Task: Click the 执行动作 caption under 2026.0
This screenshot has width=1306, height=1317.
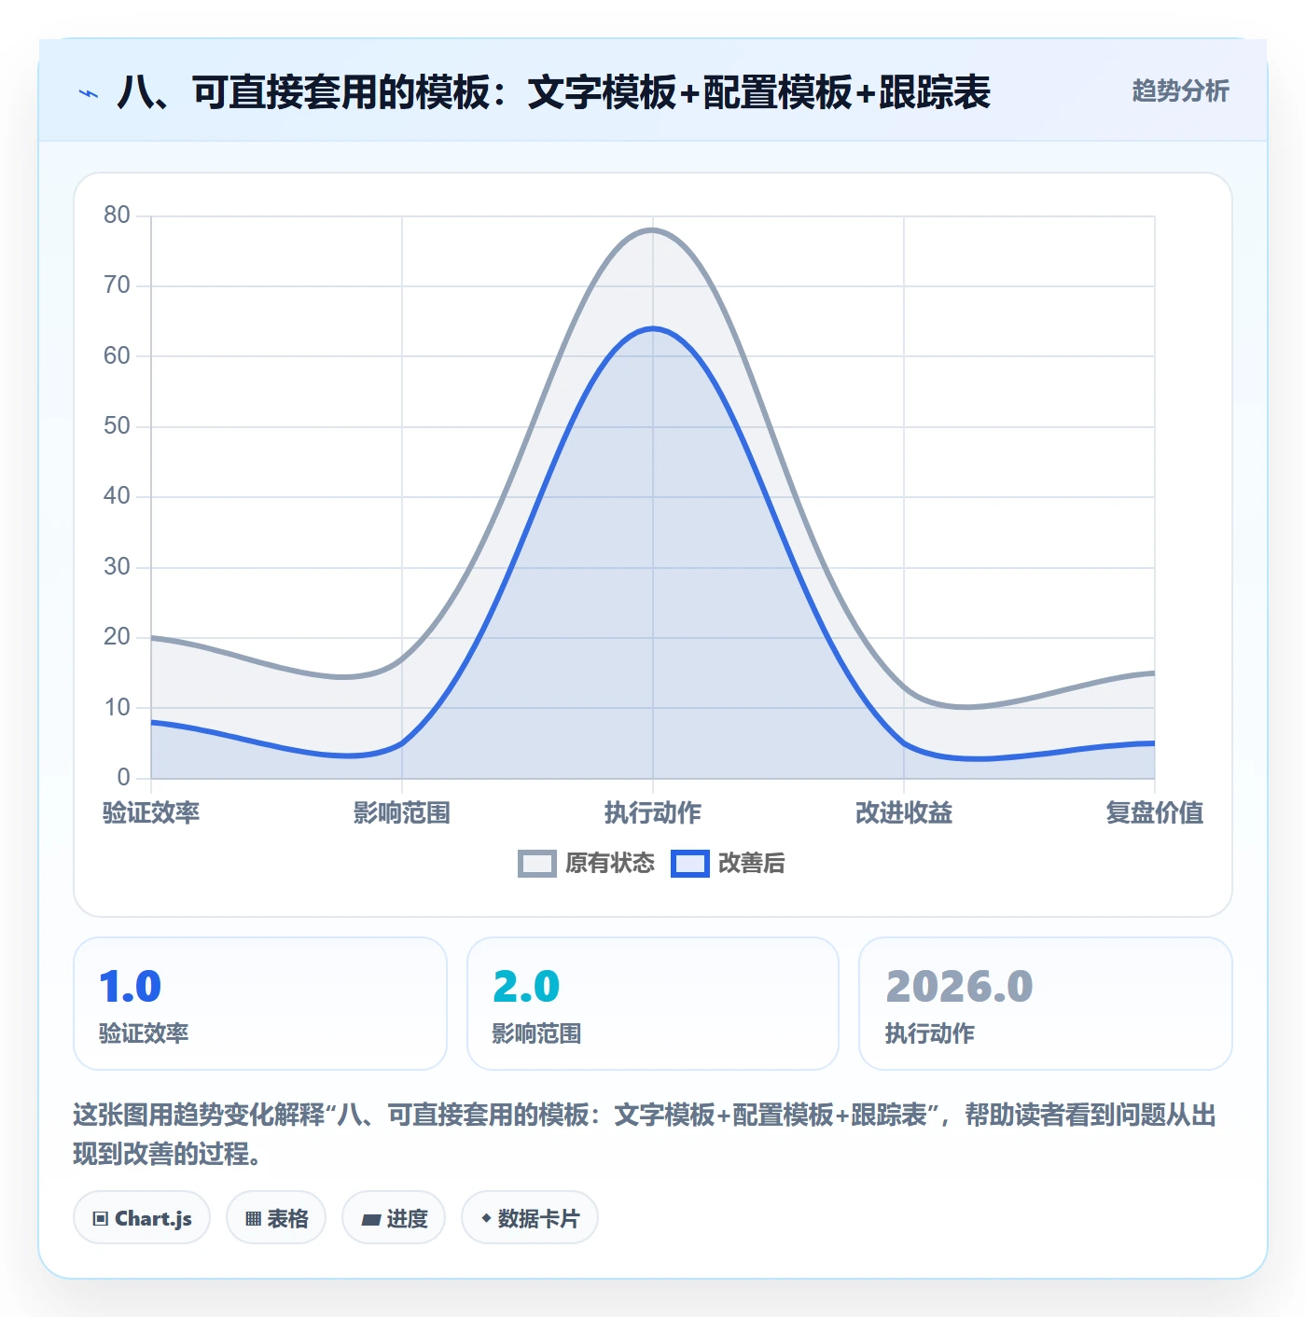Action: [x=930, y=1033]
